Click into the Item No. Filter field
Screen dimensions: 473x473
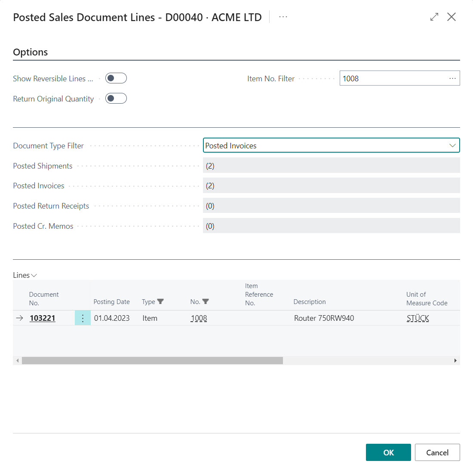point(391,78)
